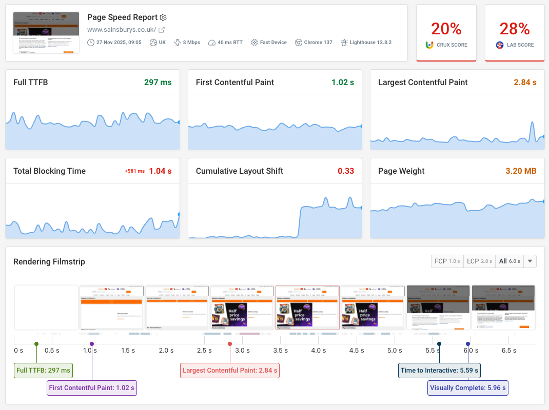Enable the All 6.0s filmstrip view
Screen dimensions: 549x410
click(x=510, y=261)
